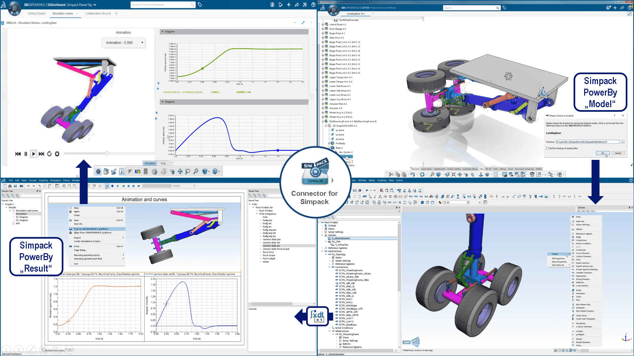Click the Directory path input field
The image size is (634, 356).
click(x=588, y=142)
